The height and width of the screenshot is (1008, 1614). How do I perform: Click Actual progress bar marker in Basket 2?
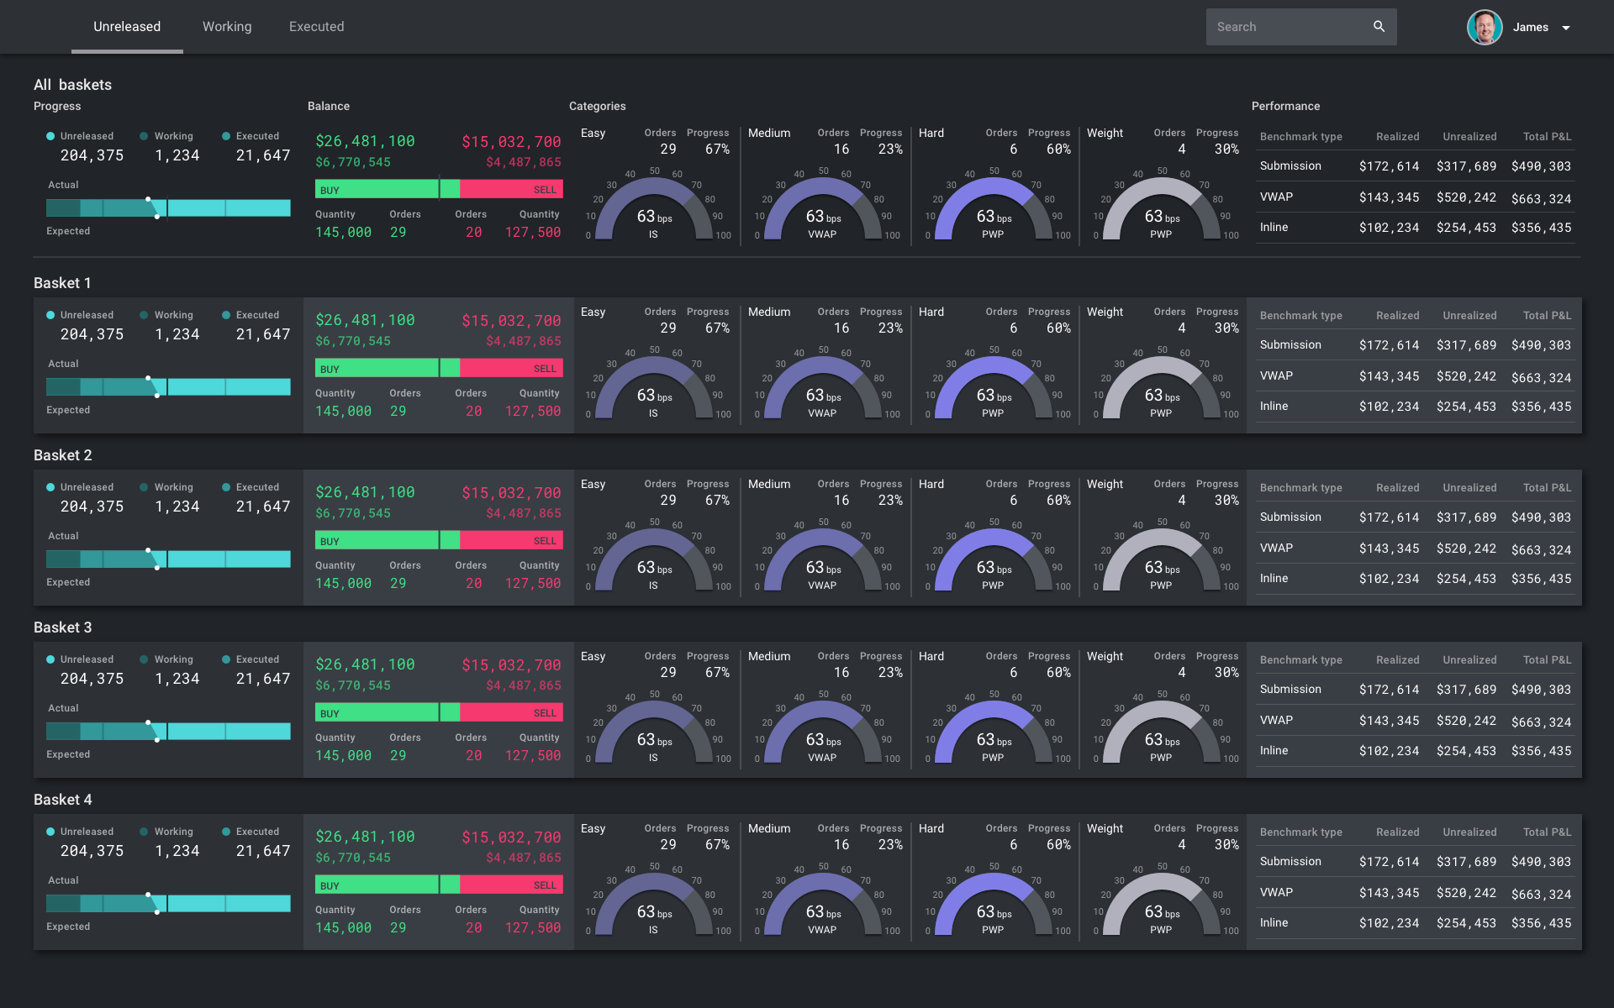click(149, 551)
